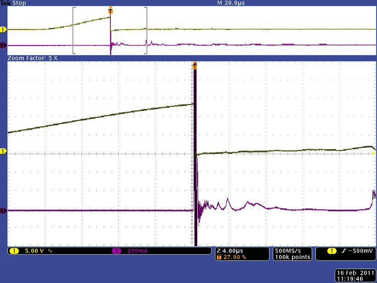Click the yellow trigger level arrow at right edge
The width and height of the screenshot is (377, 283).
373,153
